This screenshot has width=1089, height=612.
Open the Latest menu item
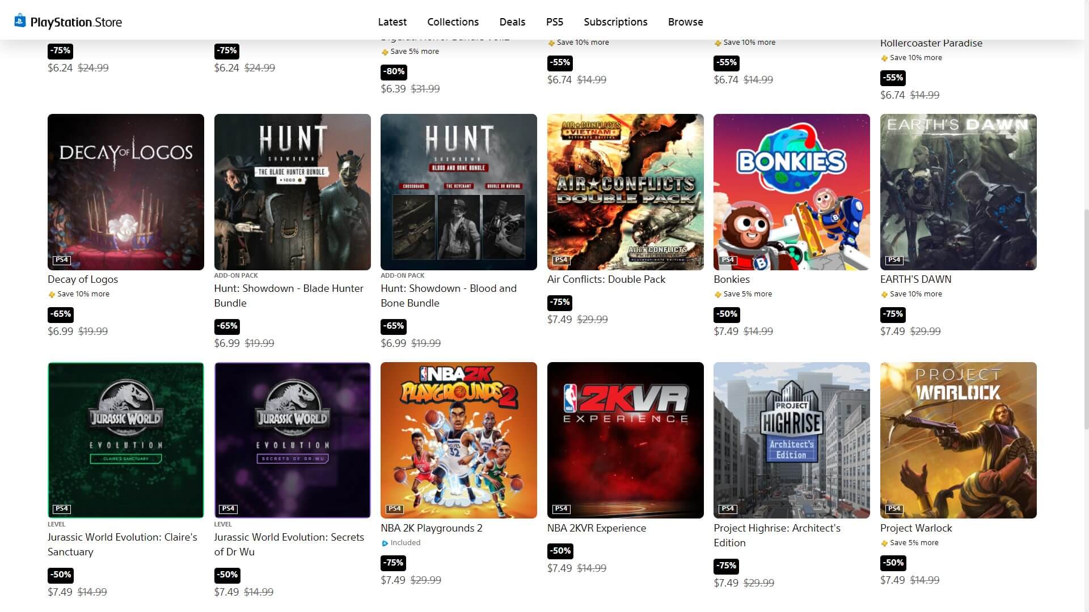click(x=392, y=22)
